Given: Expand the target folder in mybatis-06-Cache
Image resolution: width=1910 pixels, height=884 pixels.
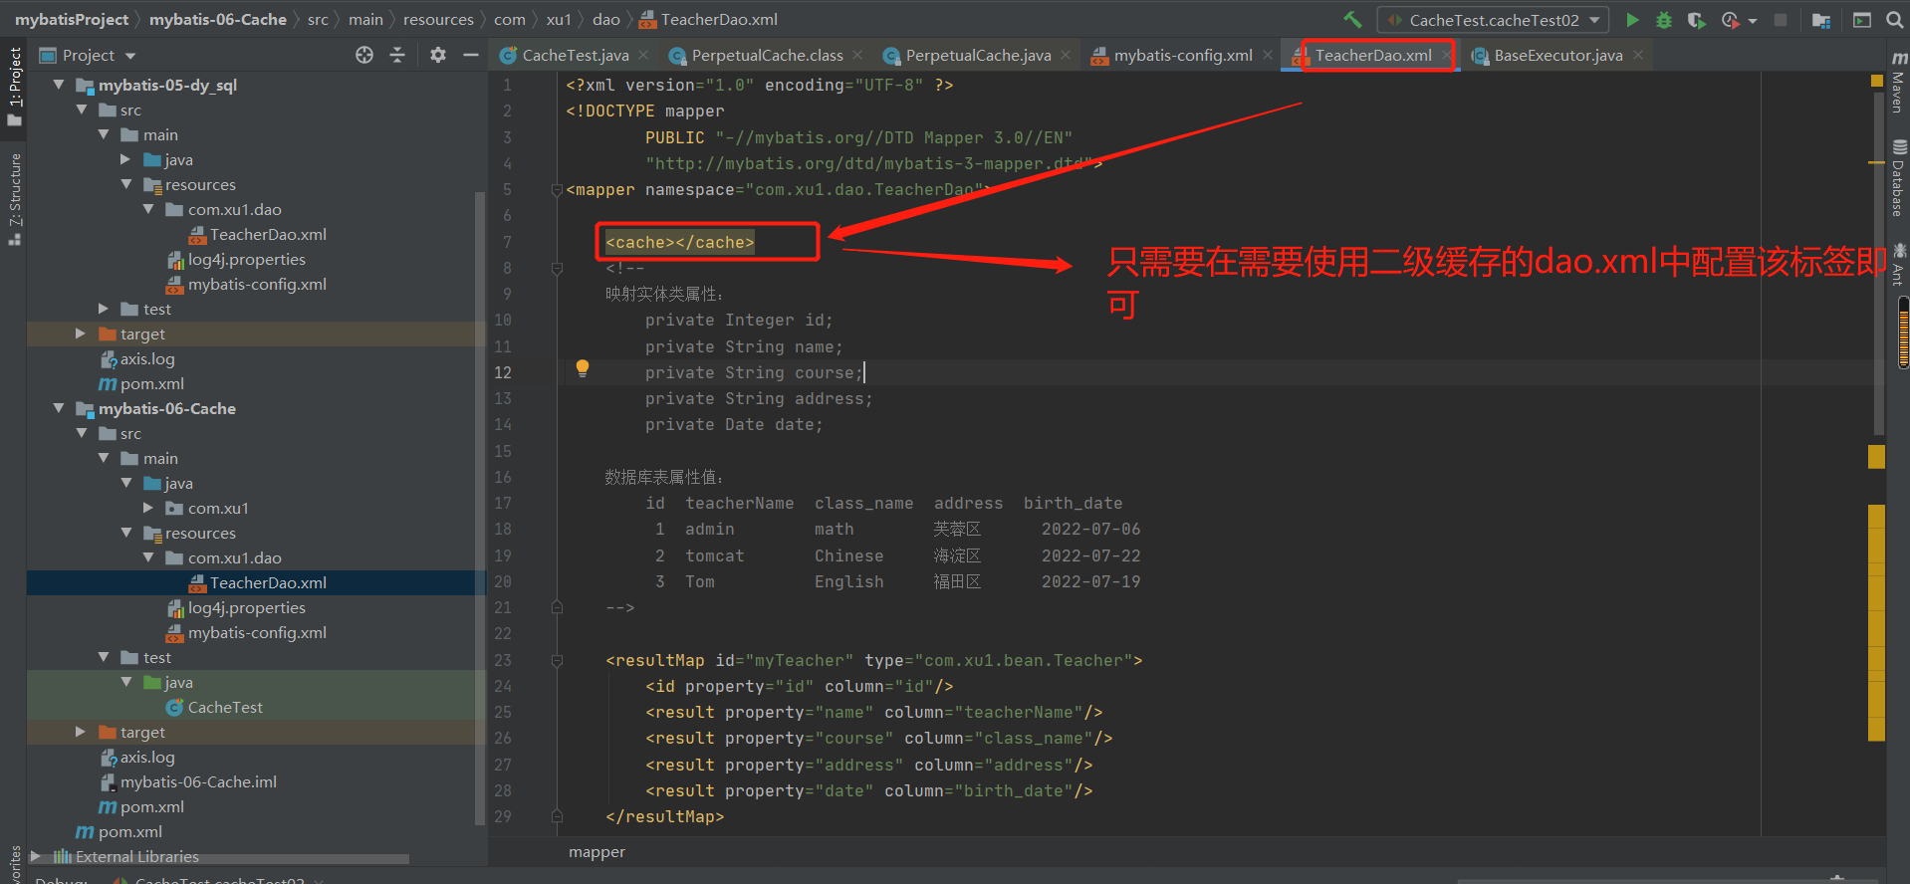Looking at the screenshot, I should pyautogui.click(x=81, y=732).
